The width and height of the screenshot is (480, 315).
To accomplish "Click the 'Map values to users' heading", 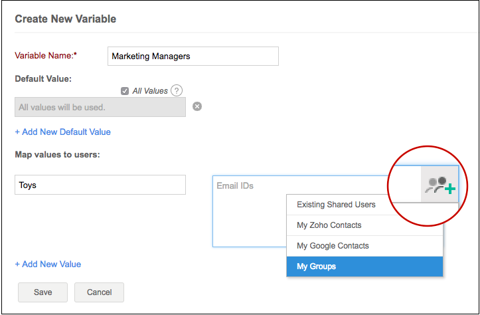I will point(57,155).
